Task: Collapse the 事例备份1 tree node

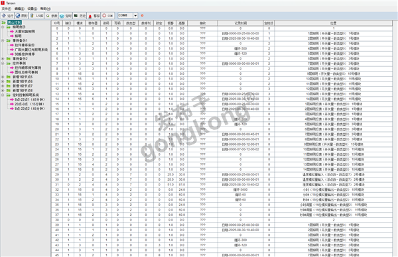Action: 3,40
